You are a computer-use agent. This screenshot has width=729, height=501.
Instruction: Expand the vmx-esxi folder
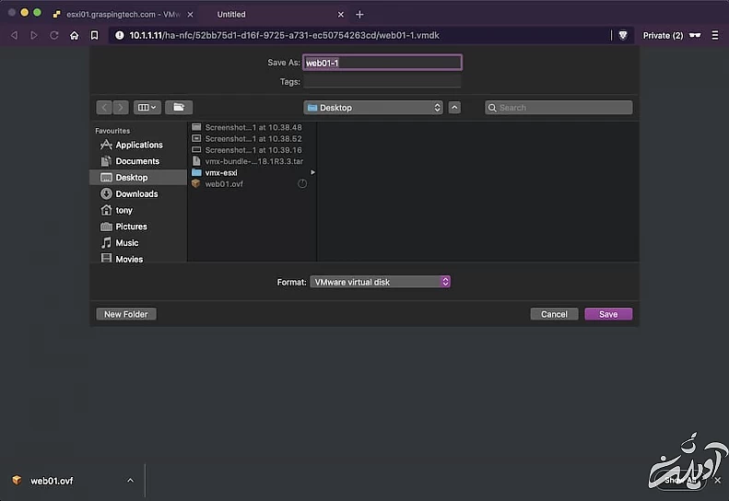(x=221, y=172)
